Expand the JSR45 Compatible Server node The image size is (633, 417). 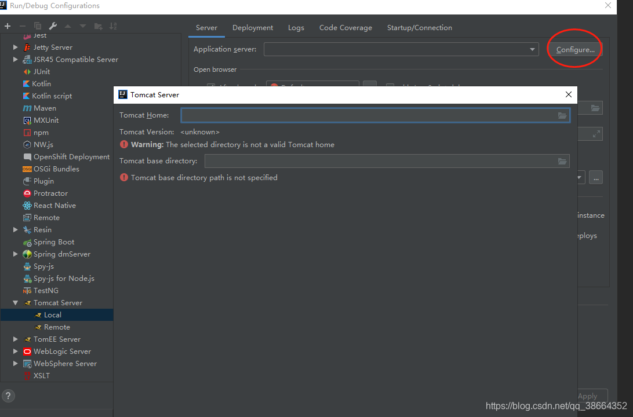click(x=15, y=59)
